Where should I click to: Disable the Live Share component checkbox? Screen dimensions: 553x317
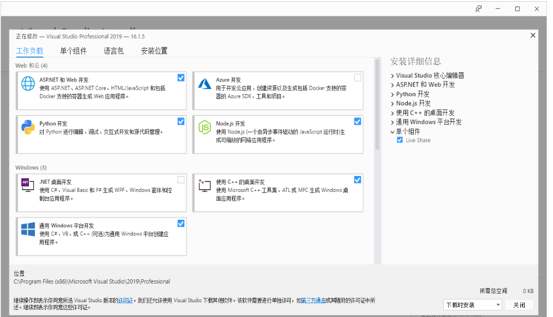401,140
